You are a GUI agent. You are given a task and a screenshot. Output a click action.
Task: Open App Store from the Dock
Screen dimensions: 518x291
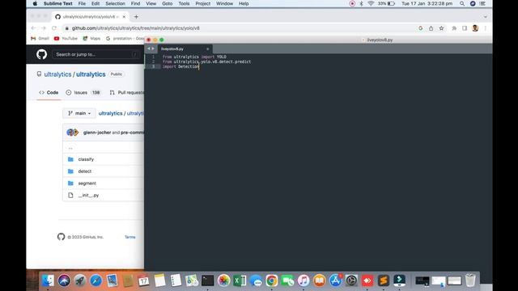335,280
